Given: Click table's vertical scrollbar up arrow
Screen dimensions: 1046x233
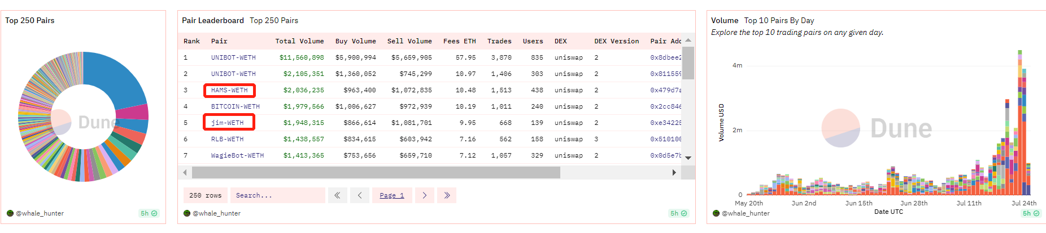Looking at the screenshot, I should pos(688,41).
